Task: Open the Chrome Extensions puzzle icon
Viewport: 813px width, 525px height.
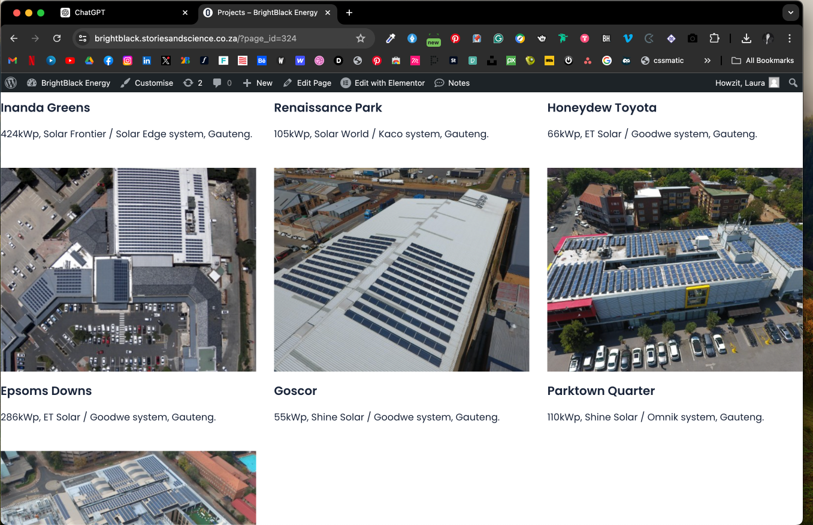Action: (x=714, y=38)
